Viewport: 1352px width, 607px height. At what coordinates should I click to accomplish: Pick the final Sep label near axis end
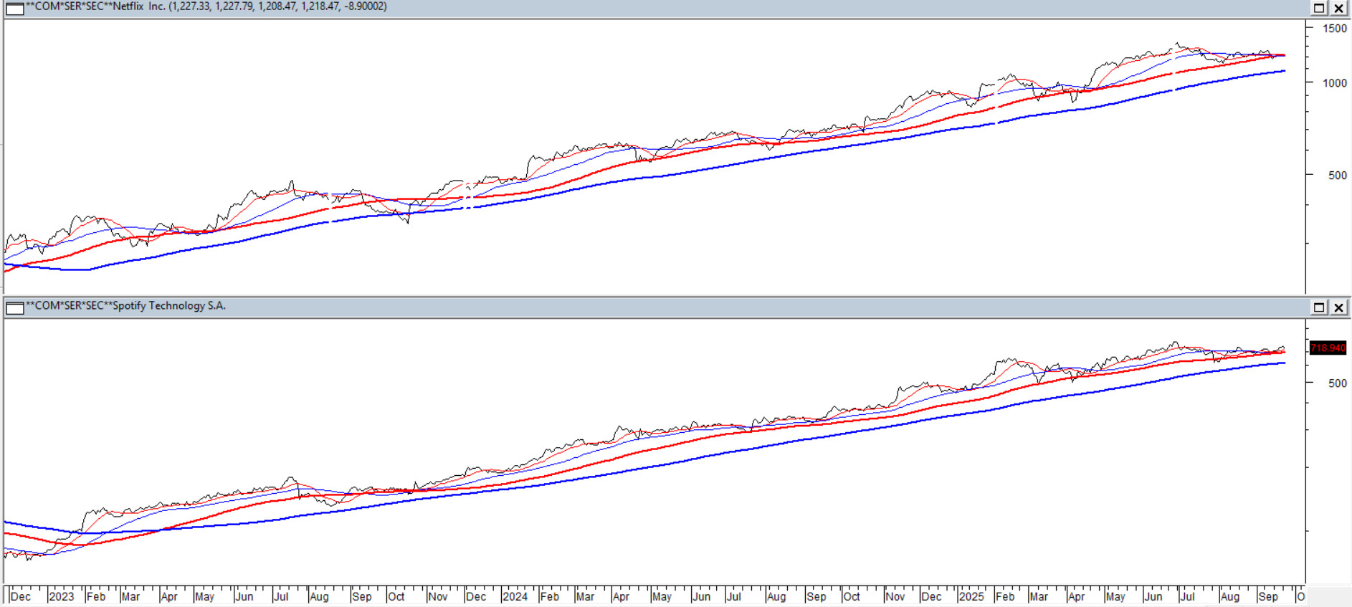tap(1267, 596)
